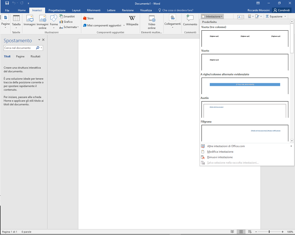295x235 pixels.
Task: Click the Condividi share button
Action: 282,10
